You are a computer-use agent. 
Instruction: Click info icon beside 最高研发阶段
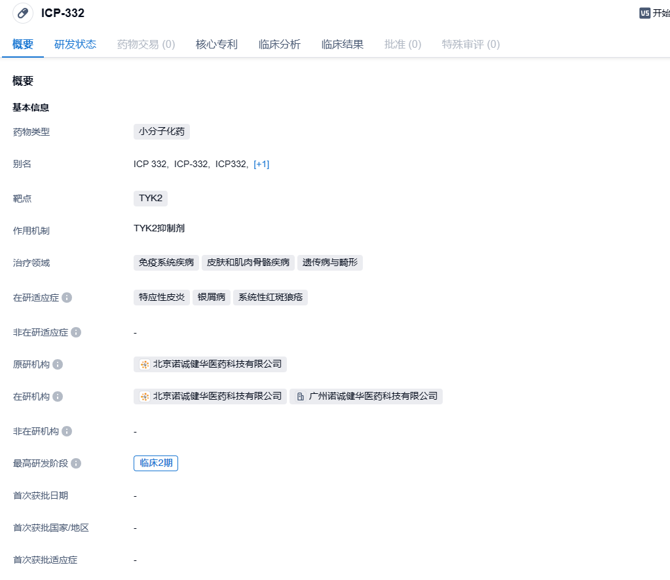(x=76, y=463)
